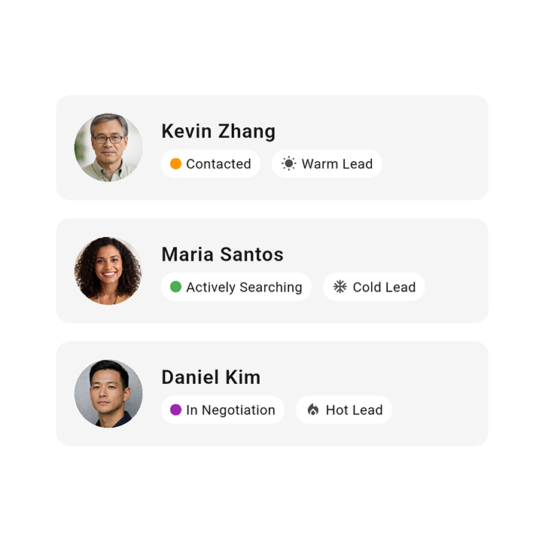Click the Warm Lead tag
Viewport: 542px width, 542px height.
pyautogui.click(x=327, y=164)
